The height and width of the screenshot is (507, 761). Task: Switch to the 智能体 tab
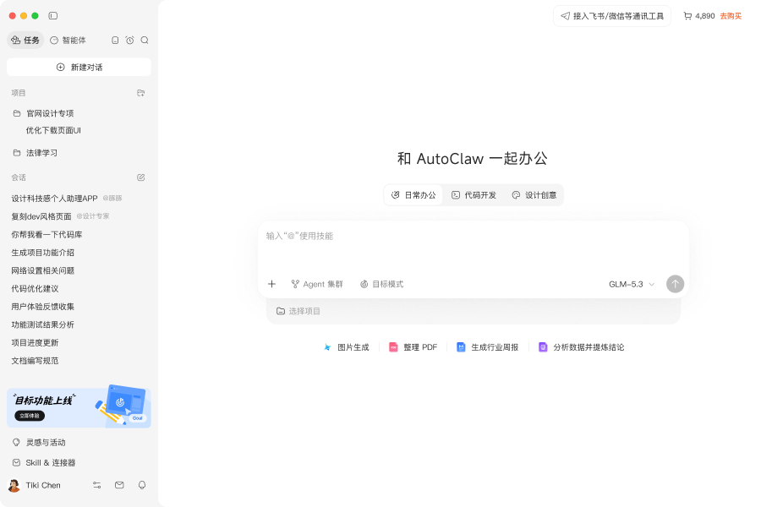(68, 41)
